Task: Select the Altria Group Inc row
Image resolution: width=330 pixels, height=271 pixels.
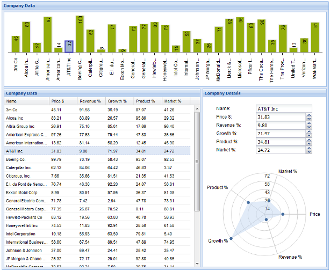Action: click(x=97, y=126)
